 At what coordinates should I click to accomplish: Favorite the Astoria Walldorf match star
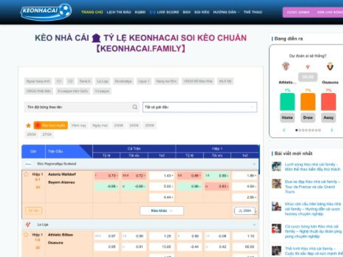tap(26, 174)
